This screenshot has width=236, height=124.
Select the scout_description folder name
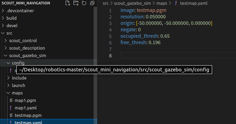27,48
